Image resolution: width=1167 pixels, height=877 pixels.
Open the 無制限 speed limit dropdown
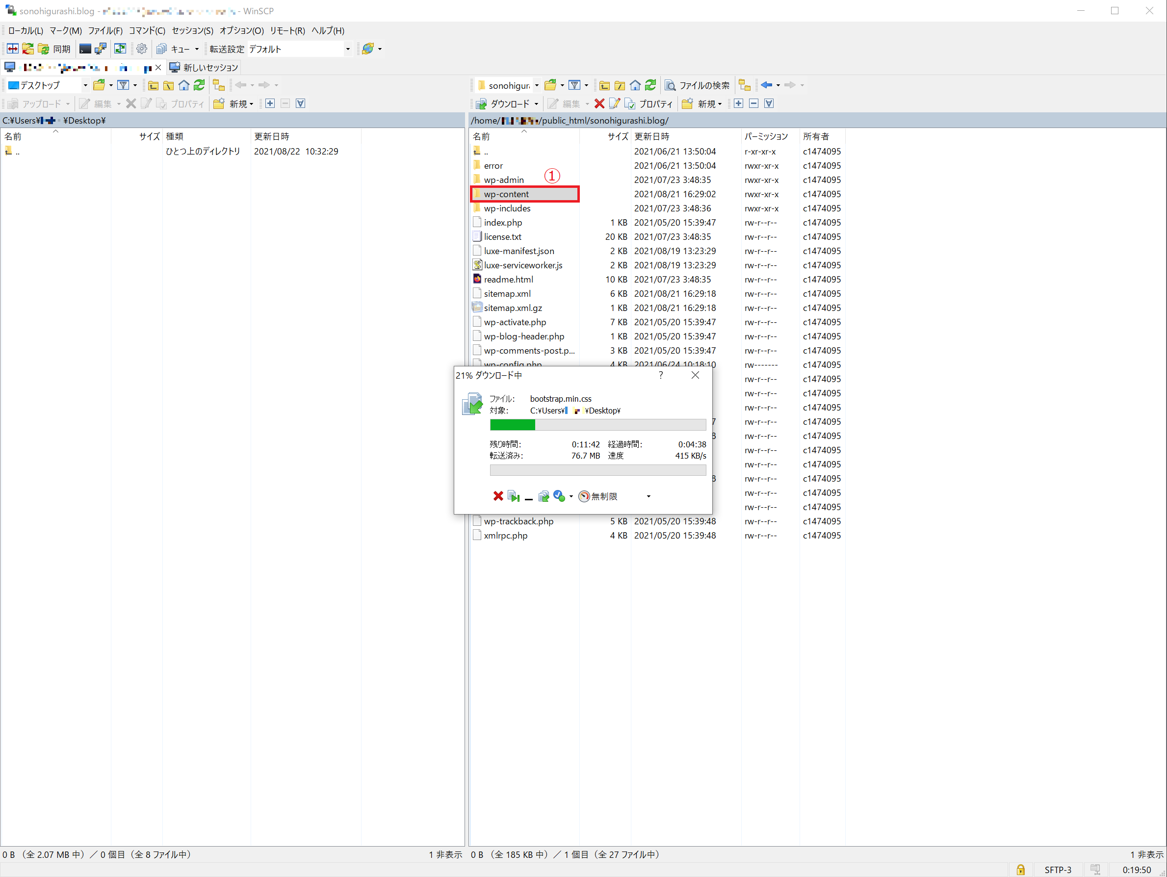click(648, 496)
